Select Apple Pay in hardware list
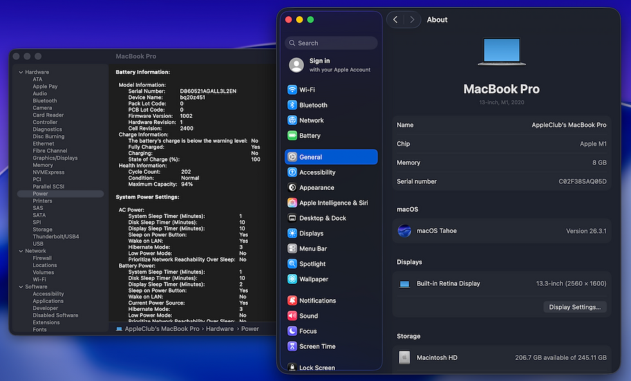The image size is (631, 381). click(45, 86)
